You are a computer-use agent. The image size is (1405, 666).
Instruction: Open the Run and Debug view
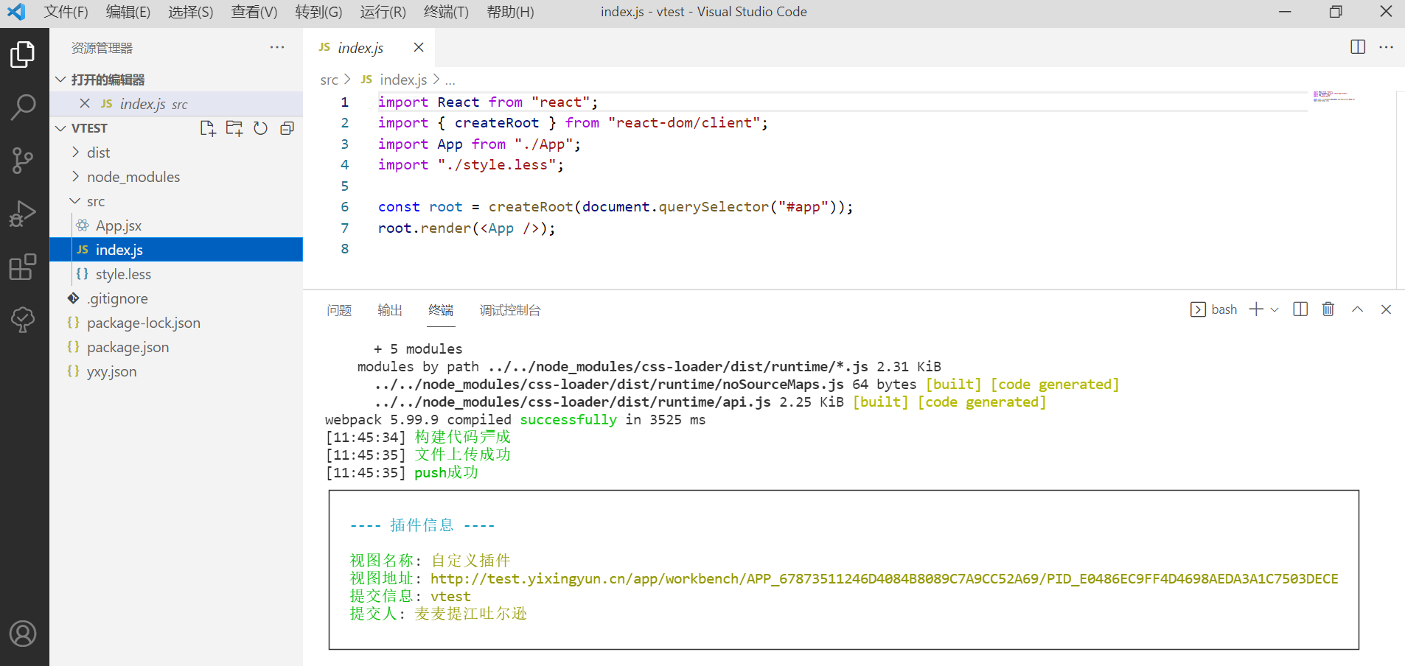click(x=23, y=214)
